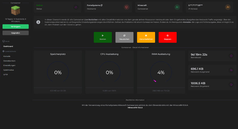
Task: Click the clock icon next to Betriebszeit
Action: point(231,56)
